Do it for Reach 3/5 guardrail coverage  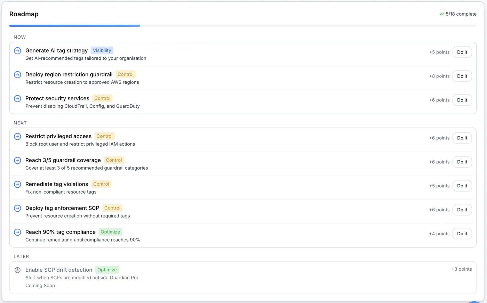[462, 162]
